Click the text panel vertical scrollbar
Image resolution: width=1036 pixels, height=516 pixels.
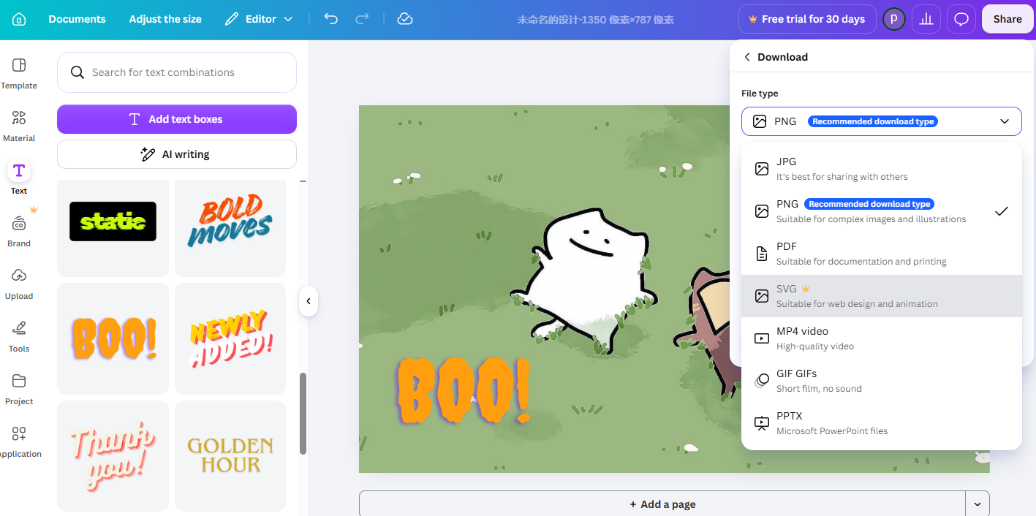[x=303, y=414]
